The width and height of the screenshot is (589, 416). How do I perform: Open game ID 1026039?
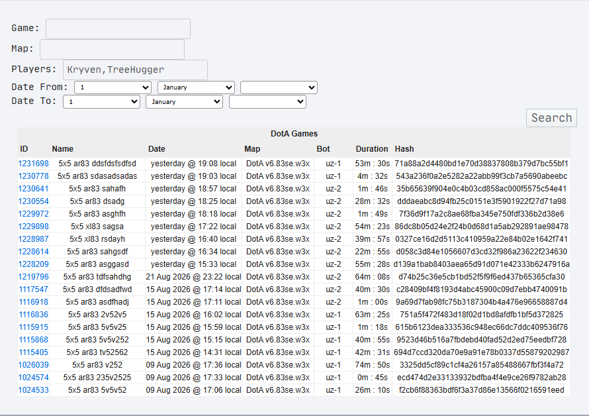point(34,365)
